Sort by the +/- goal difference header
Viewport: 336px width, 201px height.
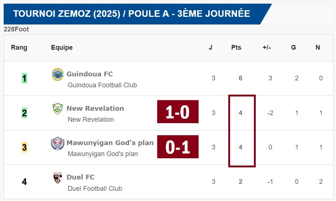tap(267, 48)
